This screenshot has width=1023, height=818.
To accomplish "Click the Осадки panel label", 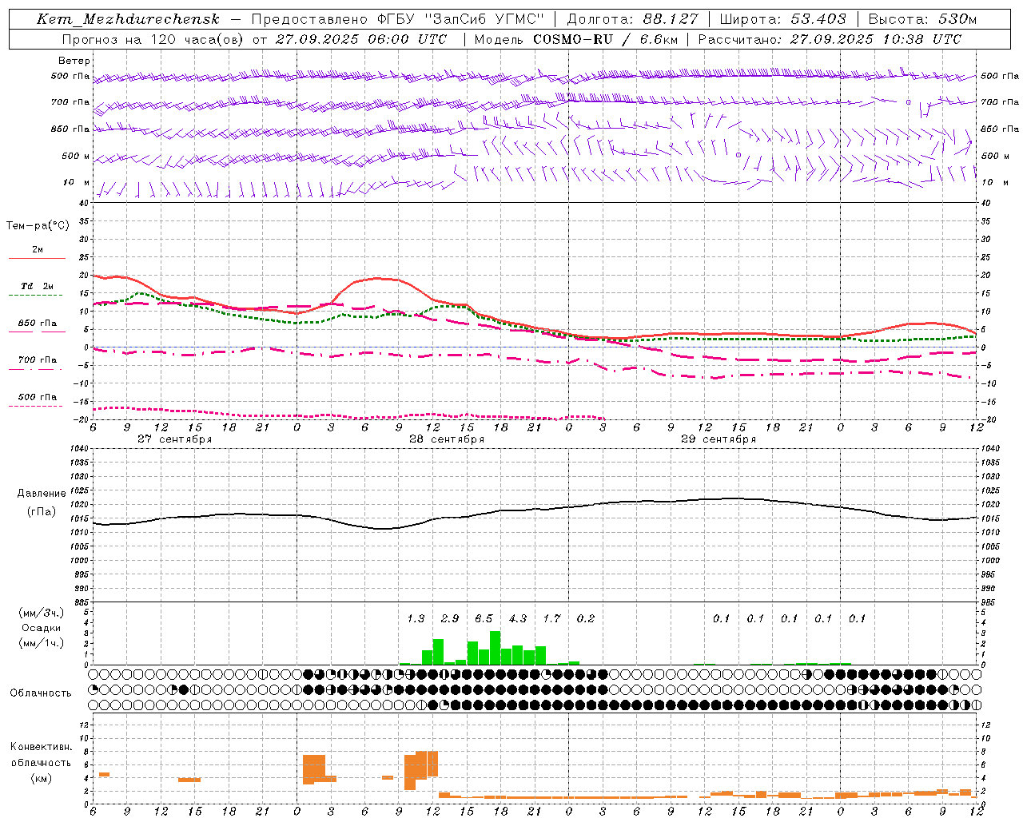I will [41, 628].
